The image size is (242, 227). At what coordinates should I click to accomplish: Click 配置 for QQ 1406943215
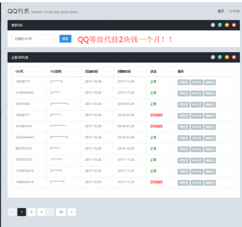(x=184, y=183)
